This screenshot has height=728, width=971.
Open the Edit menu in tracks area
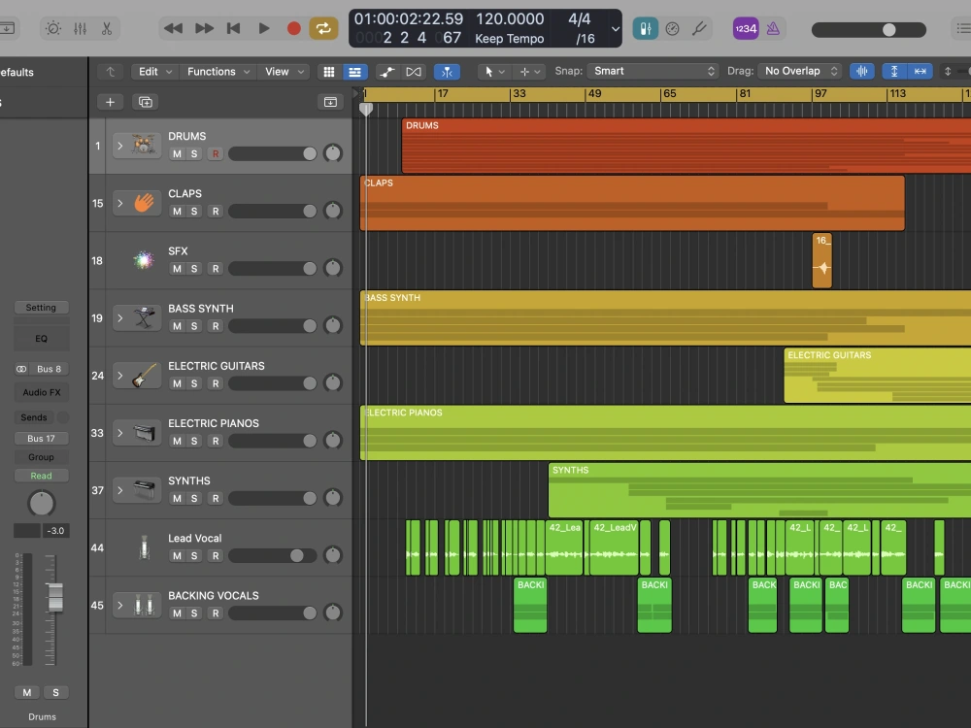tap(154, 72)
